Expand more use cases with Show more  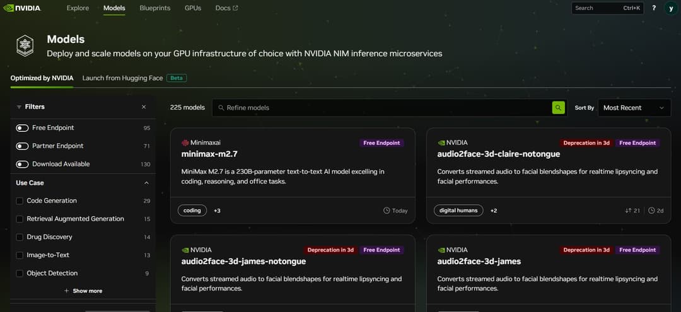coord(83,291)
